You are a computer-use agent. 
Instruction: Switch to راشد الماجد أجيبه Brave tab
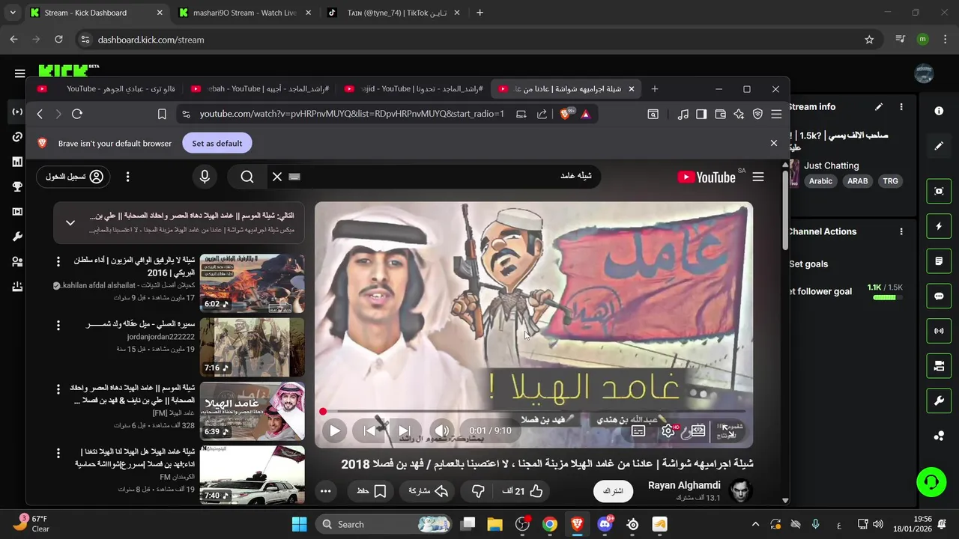click(x=260, y=89)
